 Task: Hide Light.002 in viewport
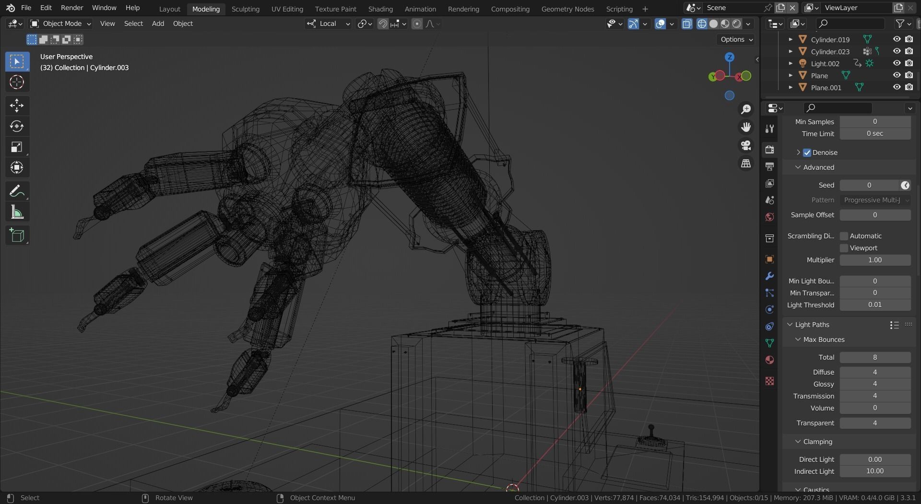click(x=897, y=63)
